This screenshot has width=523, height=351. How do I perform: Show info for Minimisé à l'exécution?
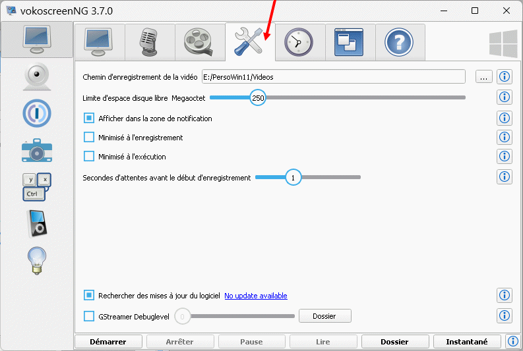pos(505,156)
